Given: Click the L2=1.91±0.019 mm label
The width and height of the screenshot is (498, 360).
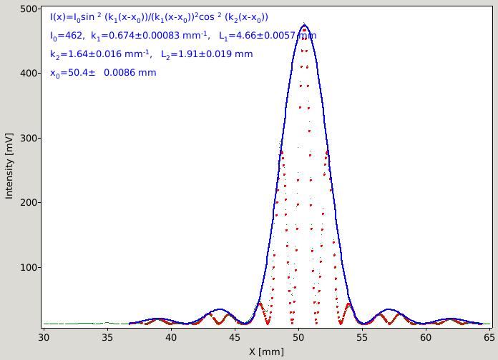Looking at the screenshot, I should point(207,54).
